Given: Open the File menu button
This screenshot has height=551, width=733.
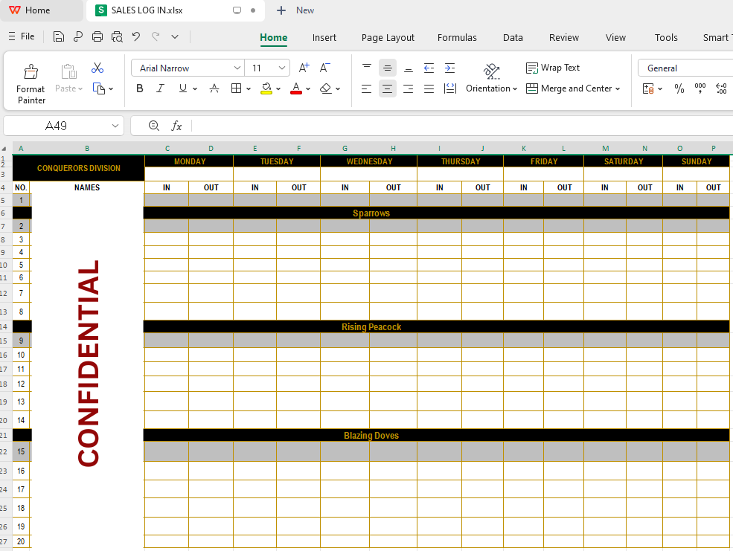Looking at the screenshot, I should click(22, 36).
